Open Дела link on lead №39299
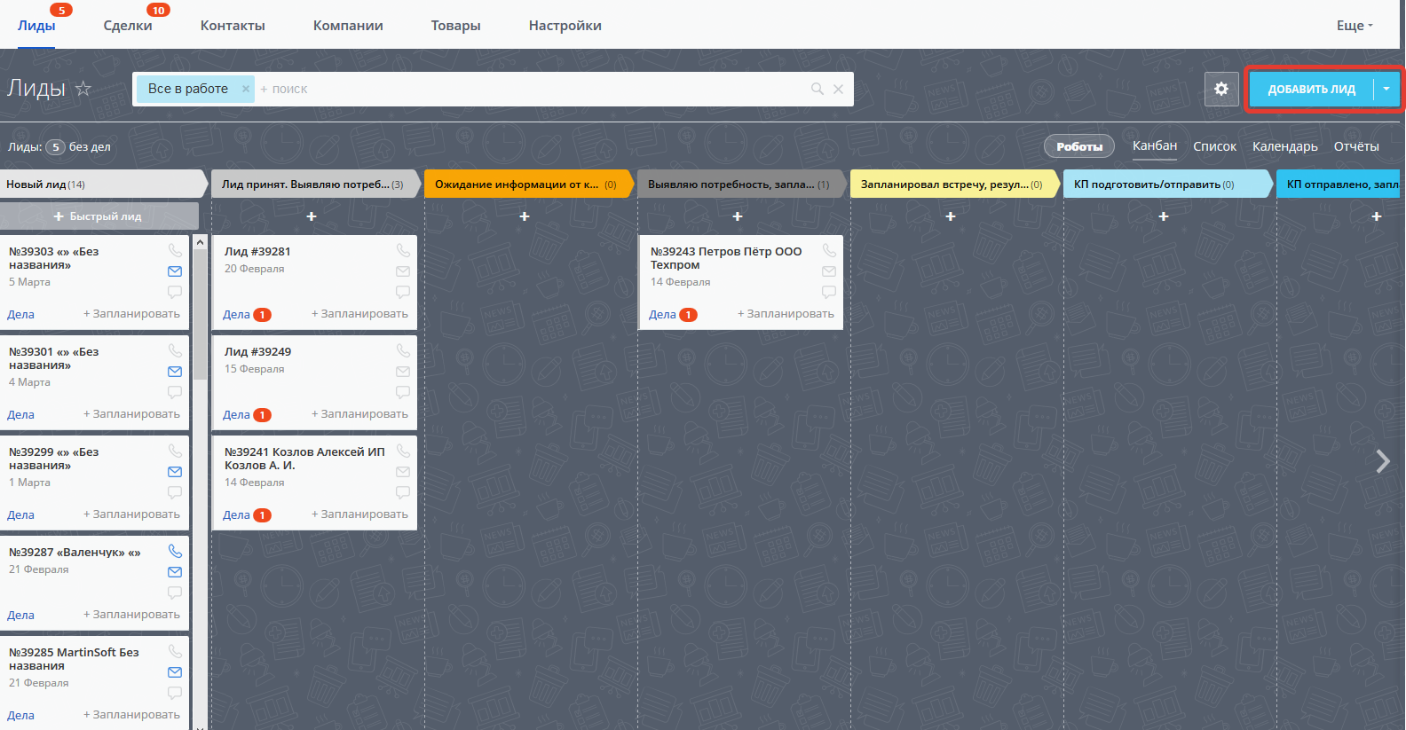Image resolution: width=1406 pixels, height=730 pixels. (20, 515)
